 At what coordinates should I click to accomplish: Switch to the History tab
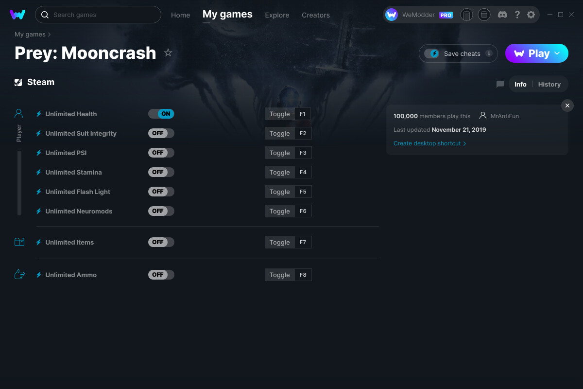549,84
